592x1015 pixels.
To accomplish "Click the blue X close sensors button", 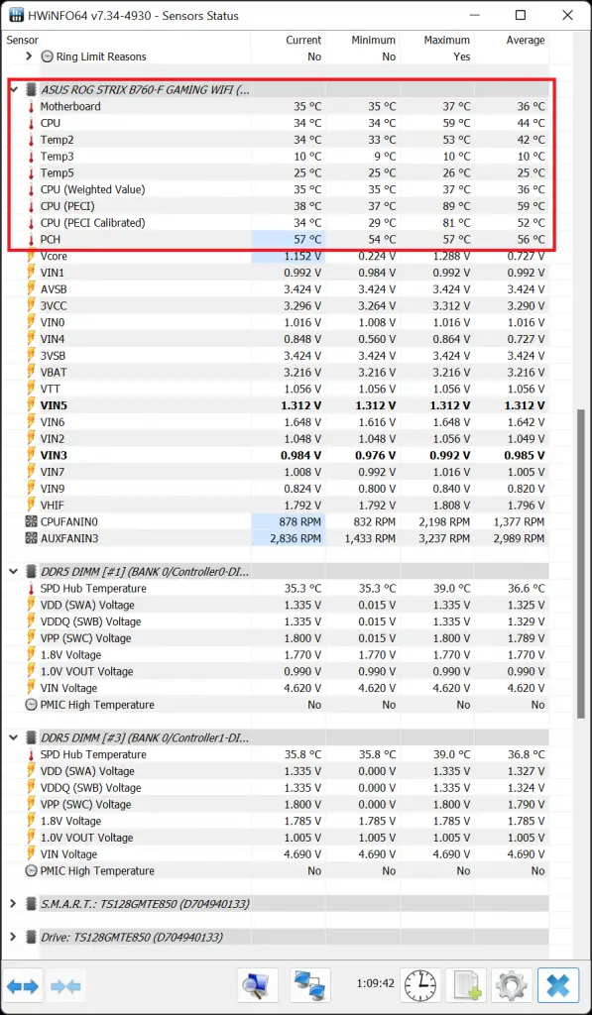I will coord(557,986).
